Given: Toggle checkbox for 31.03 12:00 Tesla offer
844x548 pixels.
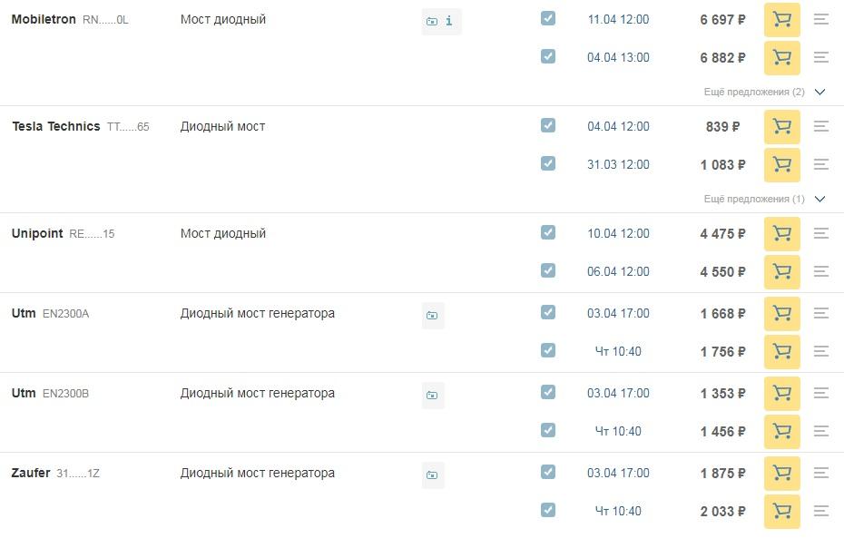Looking at the screenshot, I should pos(548,163).
